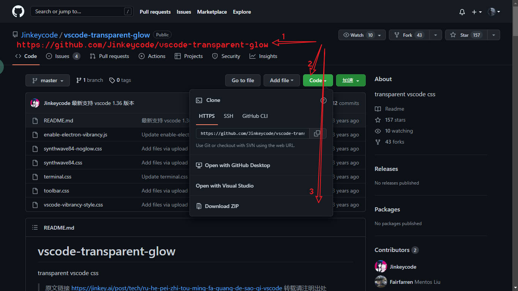Open the user avatar menu

494,12
